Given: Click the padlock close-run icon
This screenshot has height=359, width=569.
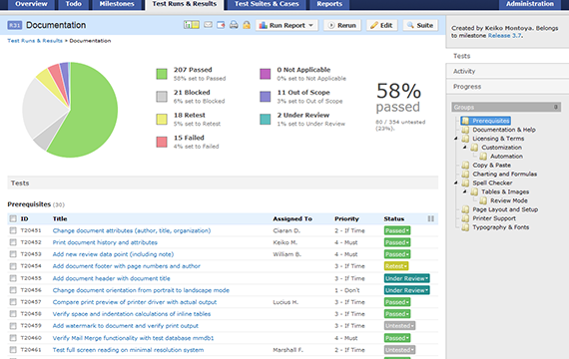Looking at the screenshot, I should click(247, 25).
